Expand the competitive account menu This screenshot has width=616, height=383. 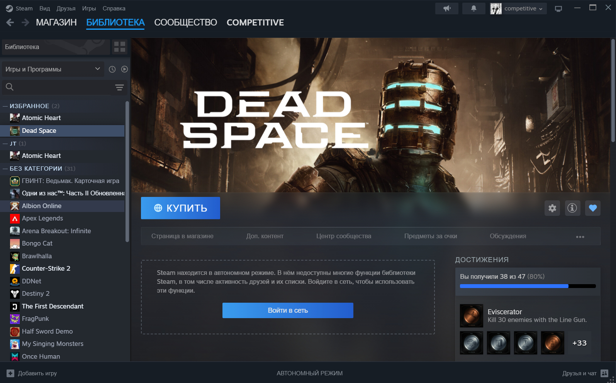click(x=519, y=8)
